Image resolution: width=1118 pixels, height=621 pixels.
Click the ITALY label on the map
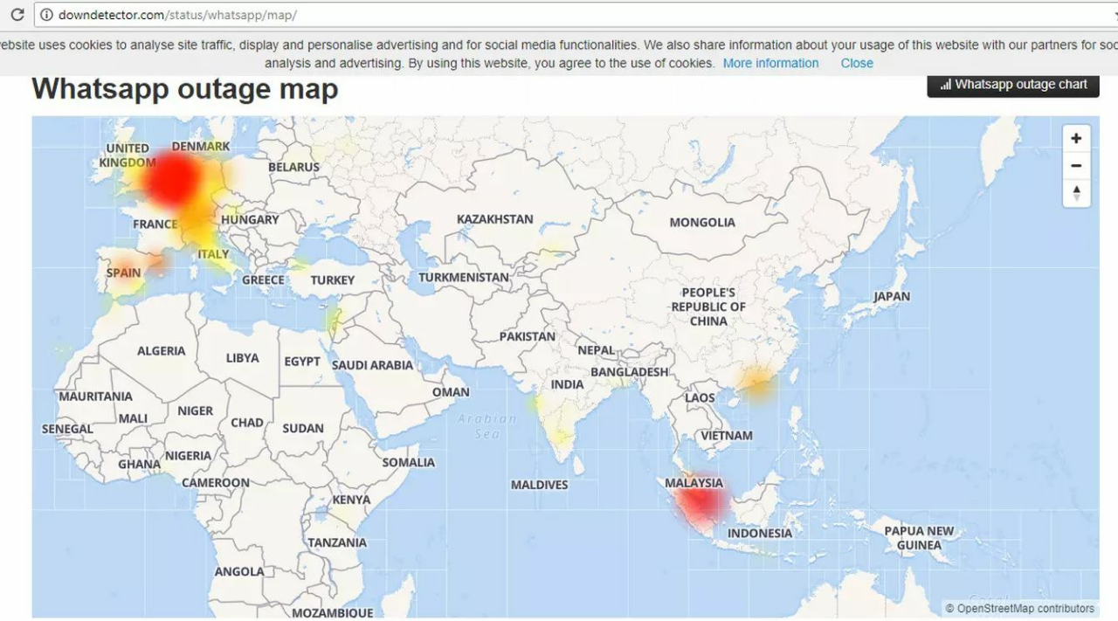click(213, 254)
